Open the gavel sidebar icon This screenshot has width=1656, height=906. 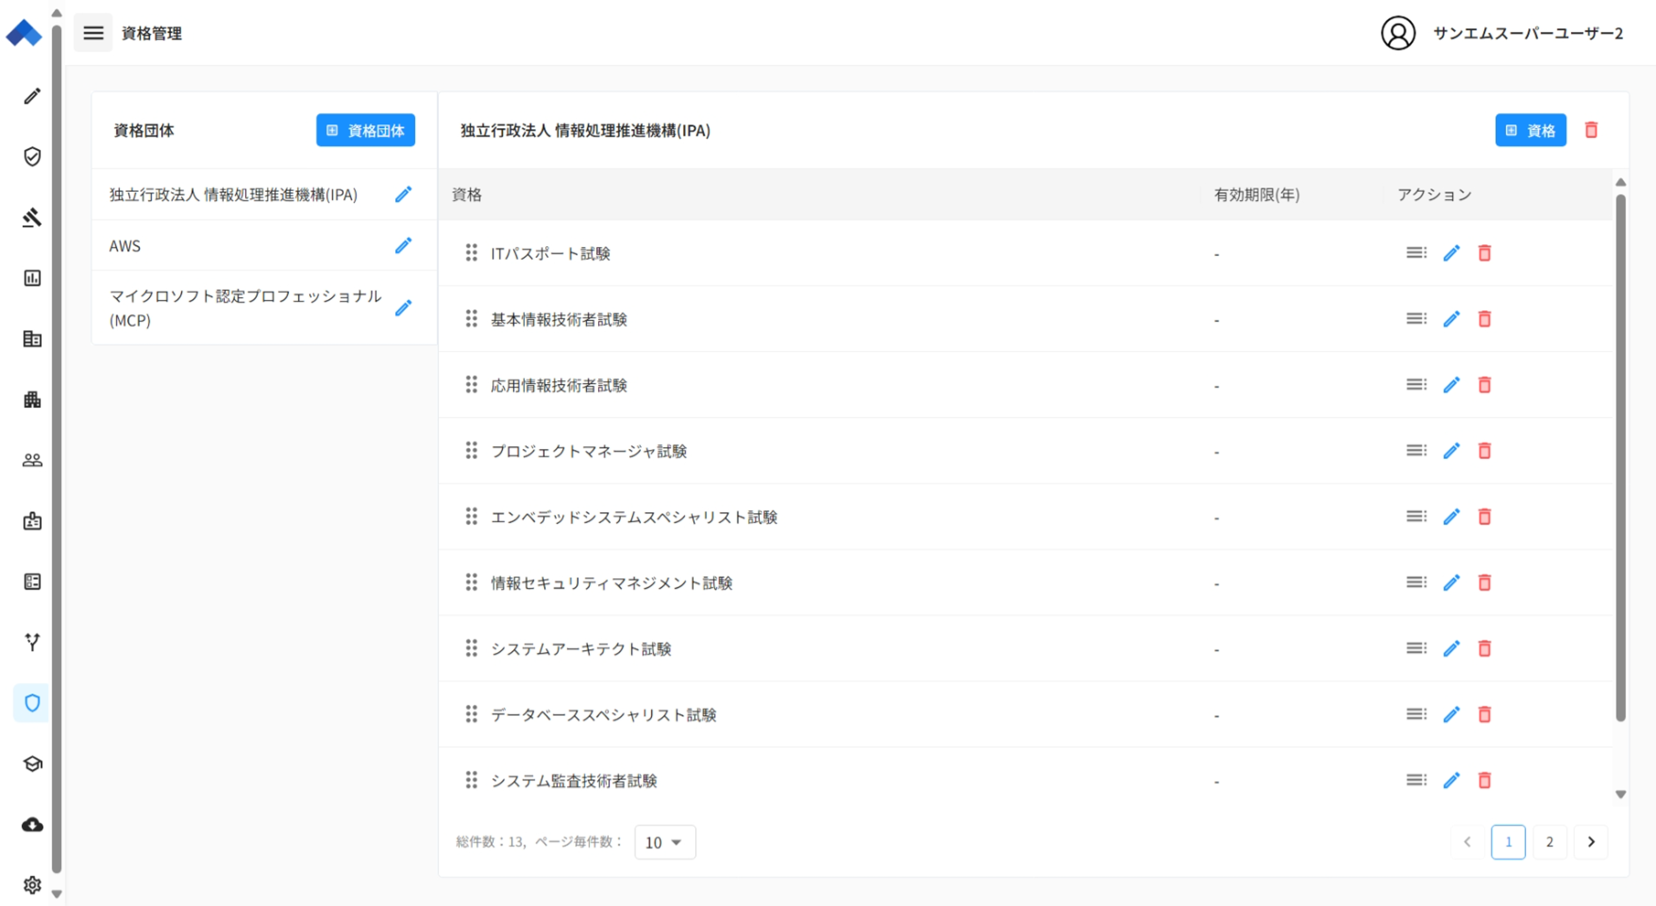click(32, 217)
